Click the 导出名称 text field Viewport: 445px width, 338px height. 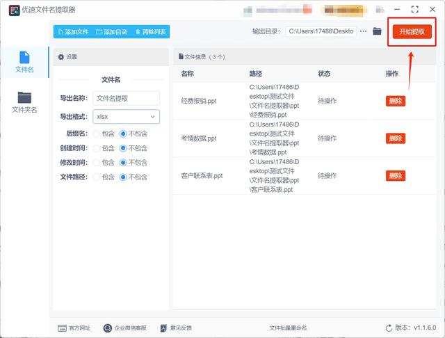point(127,99)
